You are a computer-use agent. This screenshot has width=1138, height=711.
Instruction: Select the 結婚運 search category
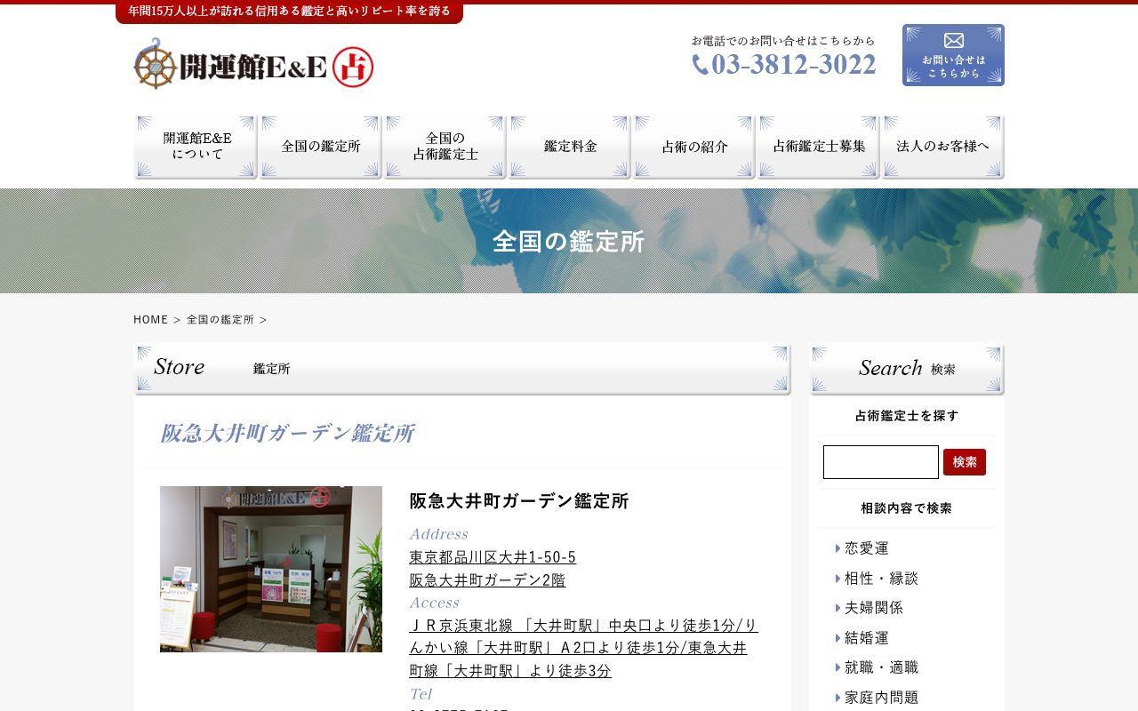click(867, 638)
